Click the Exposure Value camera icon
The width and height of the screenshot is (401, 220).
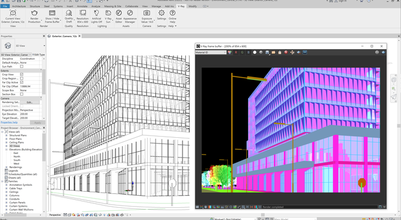tap(147, 13)
